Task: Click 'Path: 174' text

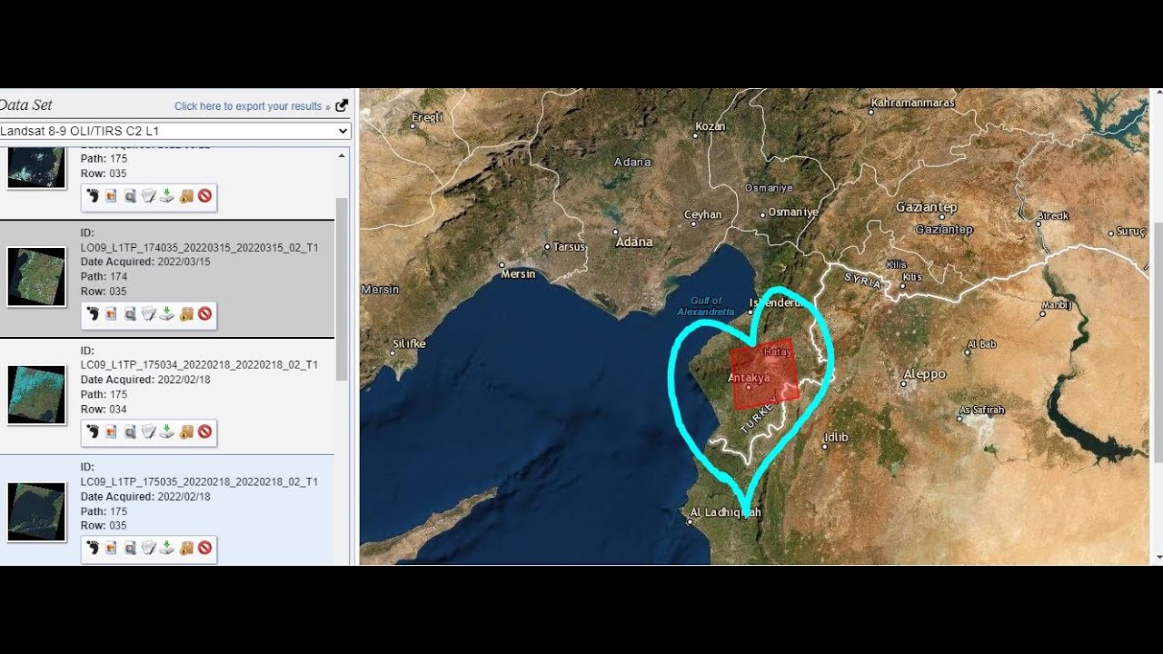Action: (104, 276)
